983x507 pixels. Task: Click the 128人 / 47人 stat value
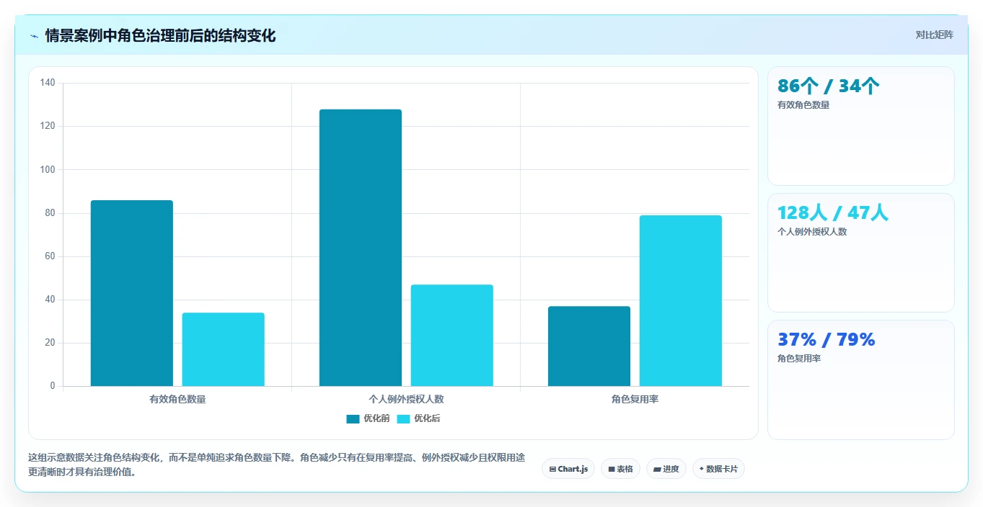tap(833, 213)
